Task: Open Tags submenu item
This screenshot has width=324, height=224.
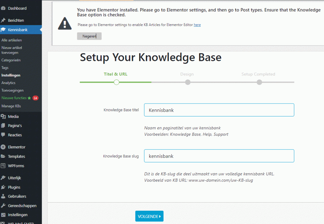Action: pyautogui.click(x=5, y=68)
